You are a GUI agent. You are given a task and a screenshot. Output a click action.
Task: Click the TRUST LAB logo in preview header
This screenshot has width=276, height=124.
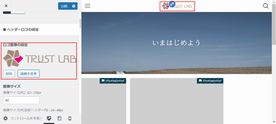click(177, 6)
